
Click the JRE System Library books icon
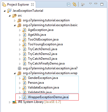[x=14, y=102]
